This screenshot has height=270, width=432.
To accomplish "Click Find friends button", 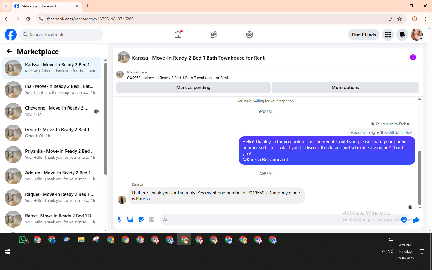I will (x=364, y=34).
